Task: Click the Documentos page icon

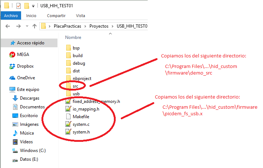Action: (15, 107)
